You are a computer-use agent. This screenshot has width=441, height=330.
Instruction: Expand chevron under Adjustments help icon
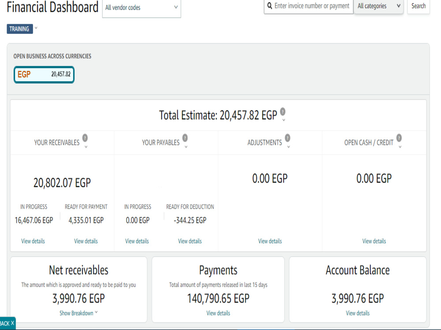coord(288,147)
